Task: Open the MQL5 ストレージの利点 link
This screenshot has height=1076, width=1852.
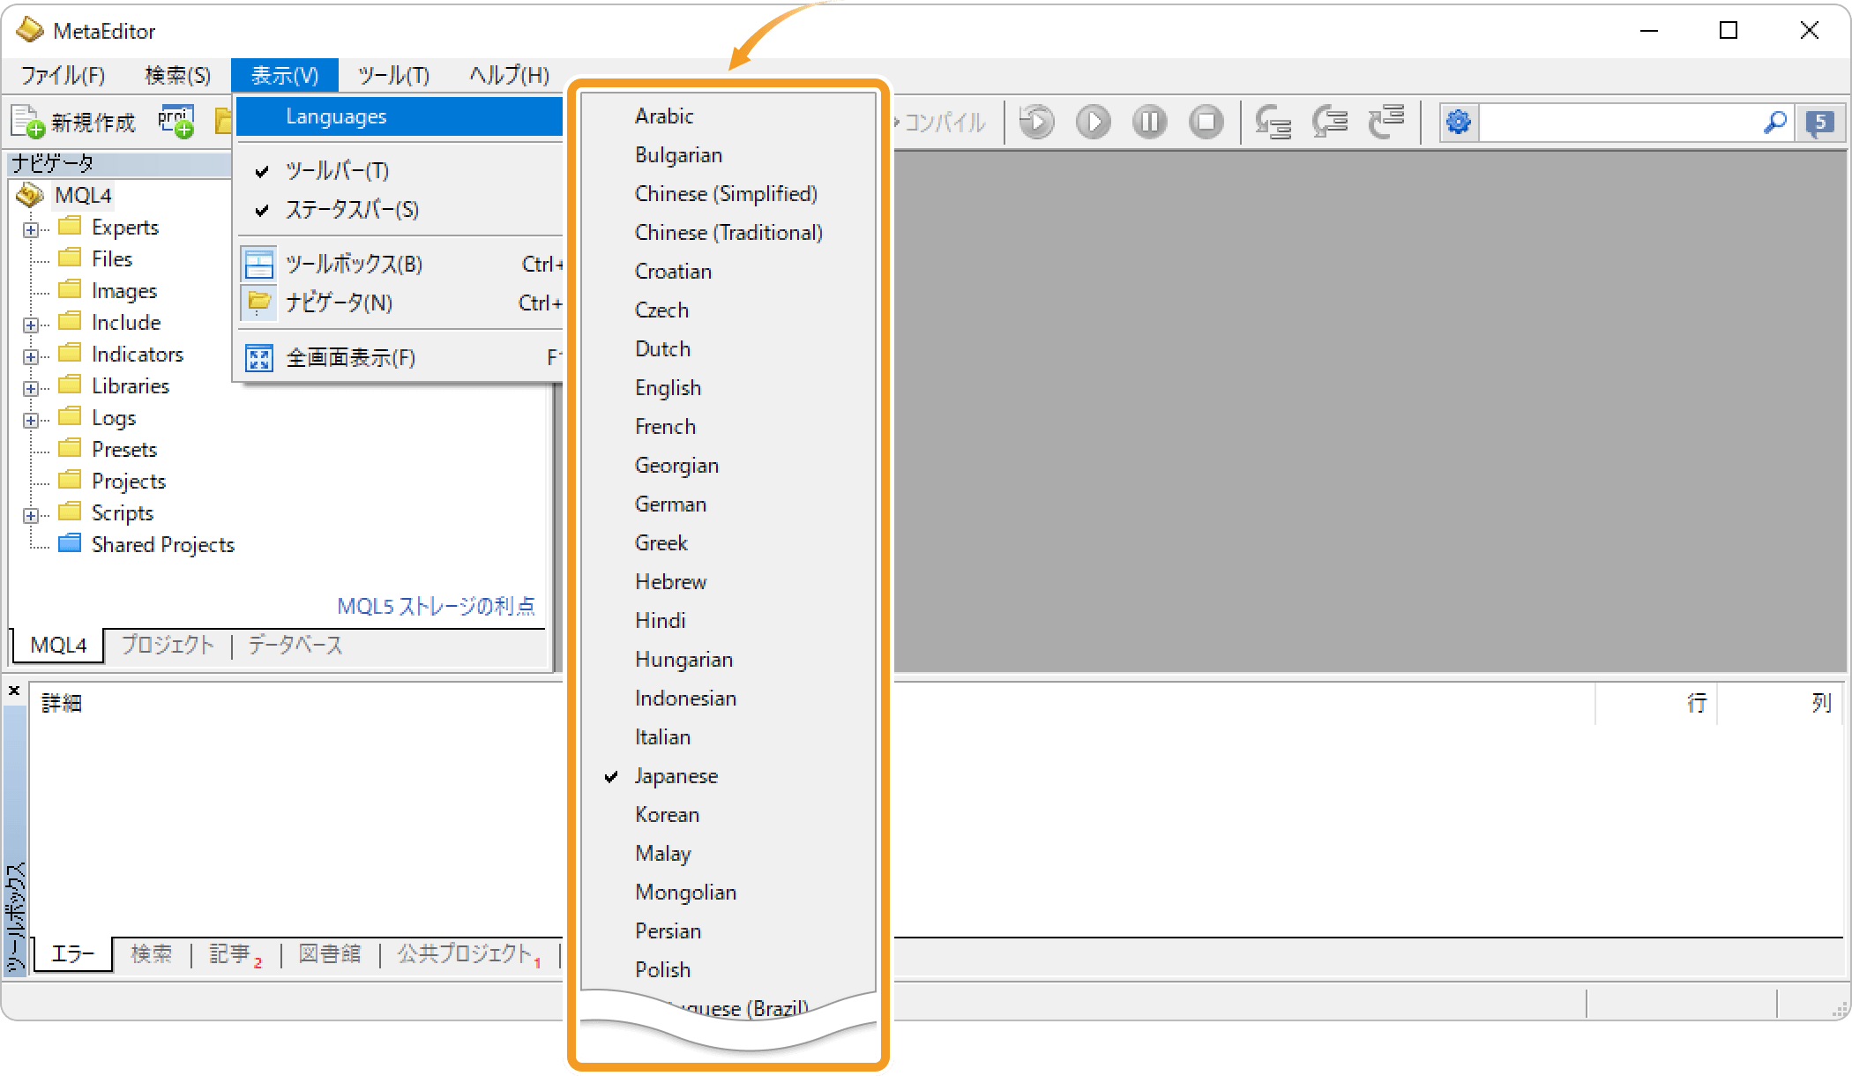Action: (x=437, y=606)
